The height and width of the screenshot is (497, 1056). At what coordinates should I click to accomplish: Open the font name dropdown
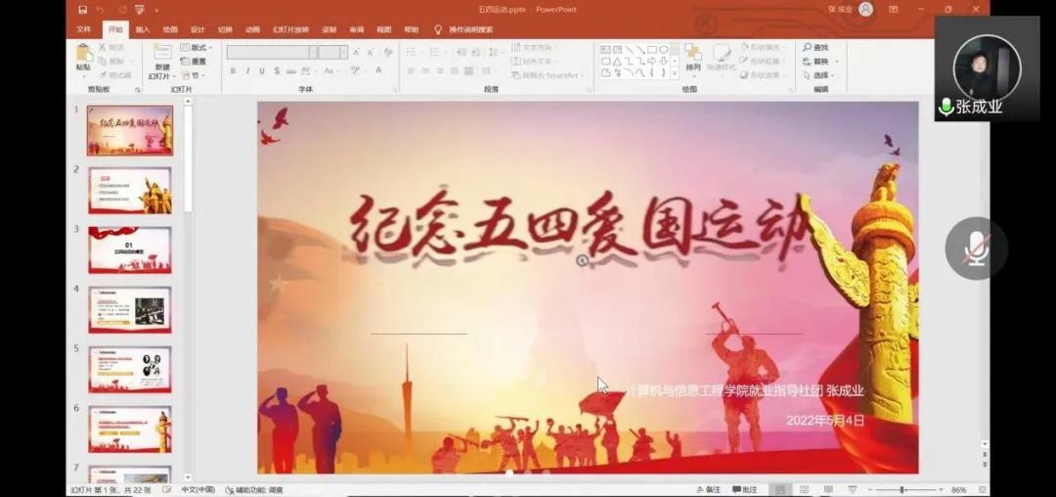(x=313, y=52)
